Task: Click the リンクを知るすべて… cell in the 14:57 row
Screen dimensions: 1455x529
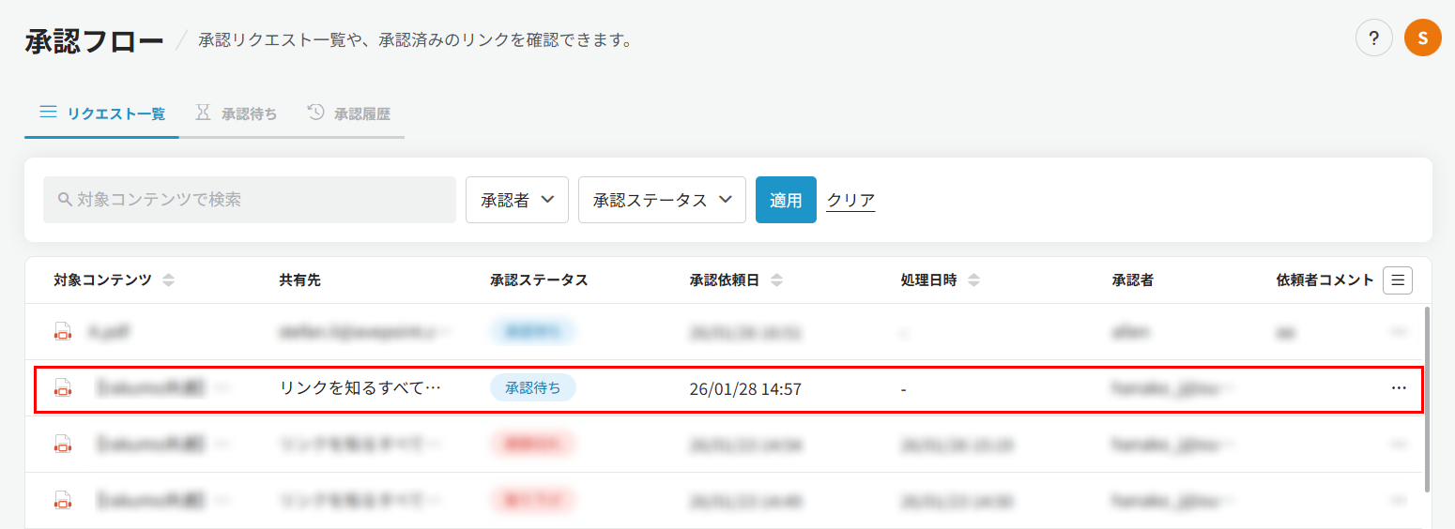Action: click(360, 387)
